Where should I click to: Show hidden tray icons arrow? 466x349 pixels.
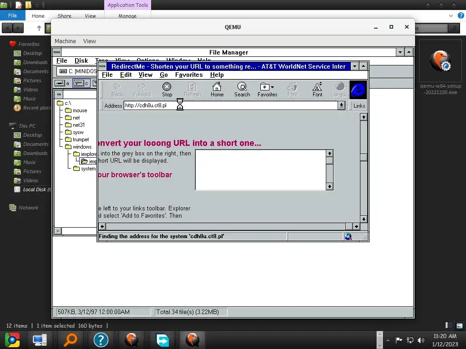pyautogui.click(x=388, y=340)
